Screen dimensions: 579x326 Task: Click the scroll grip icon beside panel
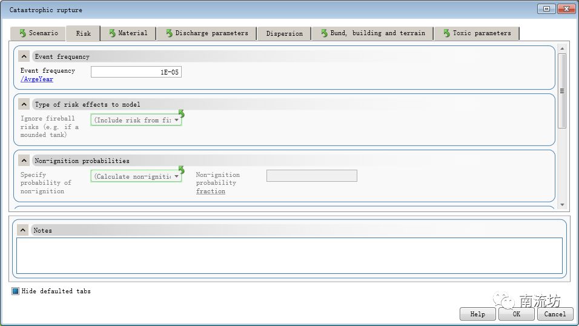[x=561, y=91]
